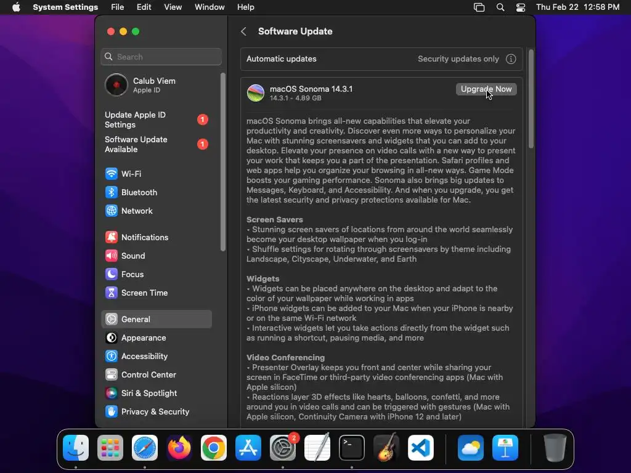Open Notifications settings

[156, 237]
